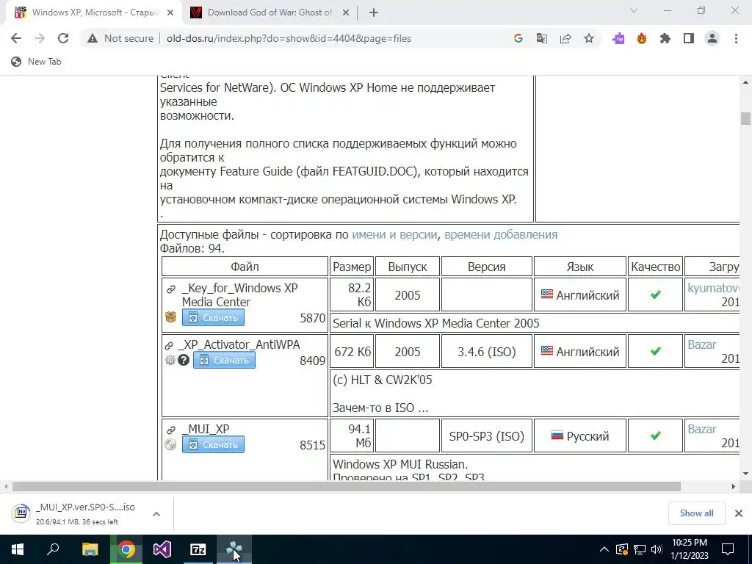Open taskbar search magnifier

[53, 549]
